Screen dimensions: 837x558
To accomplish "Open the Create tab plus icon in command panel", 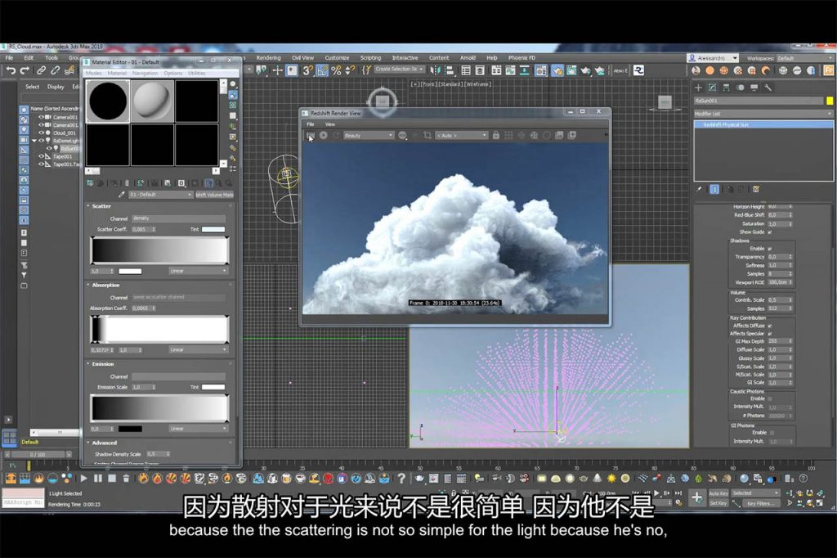I will click(698, 87).
